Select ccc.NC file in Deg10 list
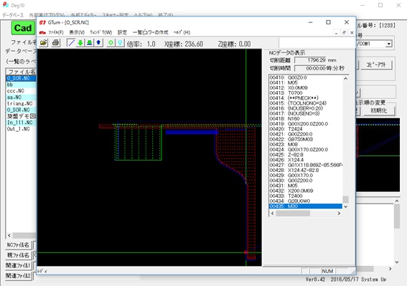The width and height of the screenshot is (407, 286). (21, 91)
